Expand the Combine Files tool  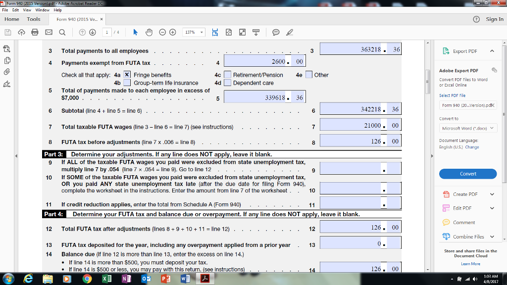pos(492,237)
